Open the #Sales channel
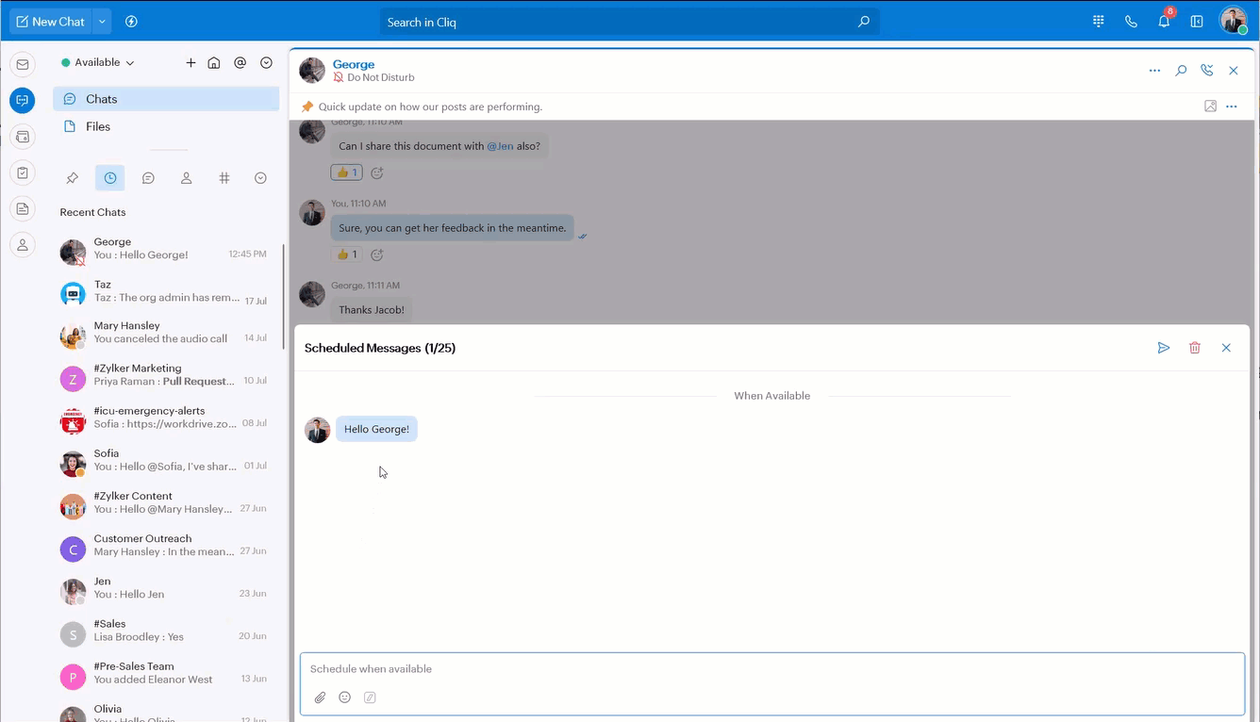The image size is (1260, 722). [166, 632]
